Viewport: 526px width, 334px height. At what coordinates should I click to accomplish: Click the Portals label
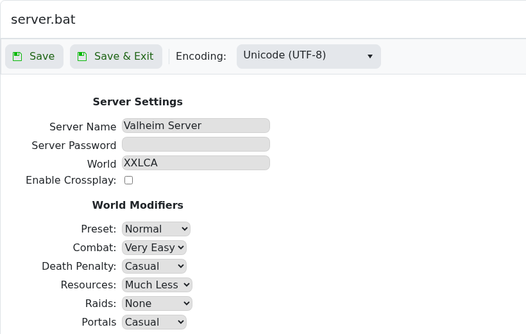(99, 322)
